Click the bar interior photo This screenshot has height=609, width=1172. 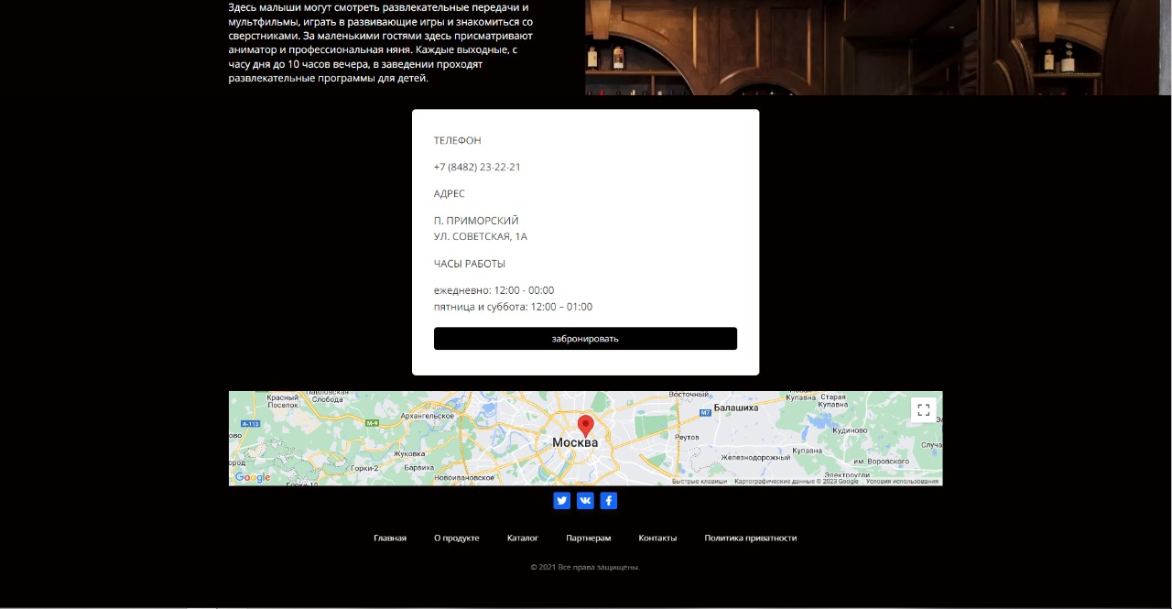tap(878, 48)
